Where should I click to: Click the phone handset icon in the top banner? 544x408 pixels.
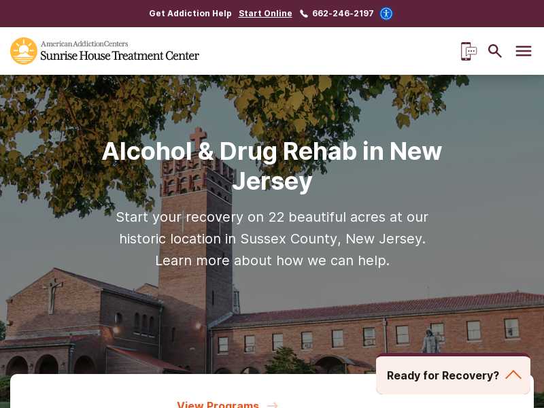[303, 14]
